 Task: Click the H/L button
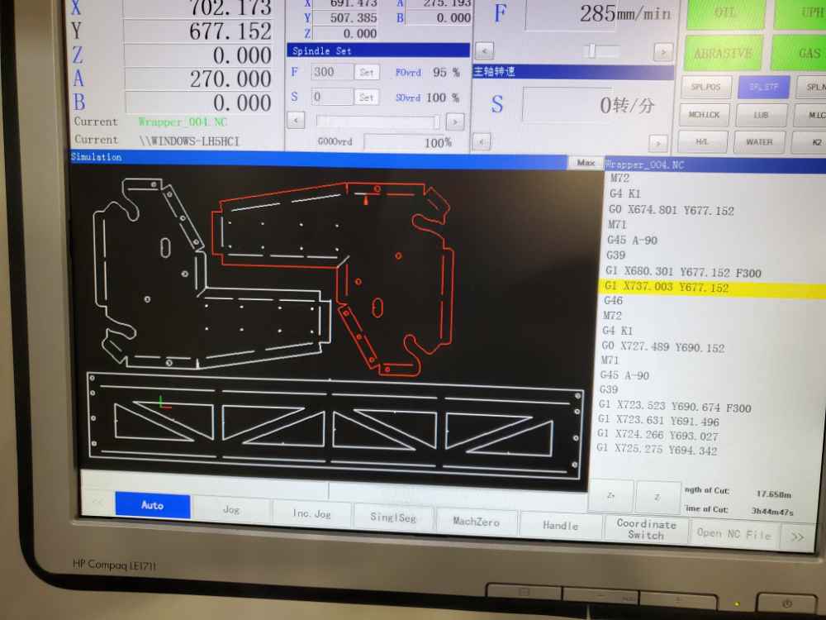tap(702, 141)
